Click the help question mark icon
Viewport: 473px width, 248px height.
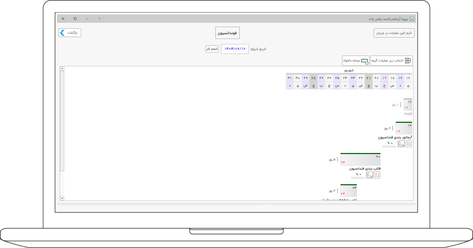tap(99, 19)
